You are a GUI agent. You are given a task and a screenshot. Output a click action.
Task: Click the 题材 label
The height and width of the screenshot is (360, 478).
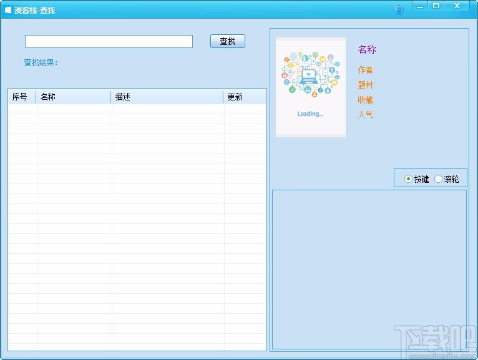(x=366, y=85)
